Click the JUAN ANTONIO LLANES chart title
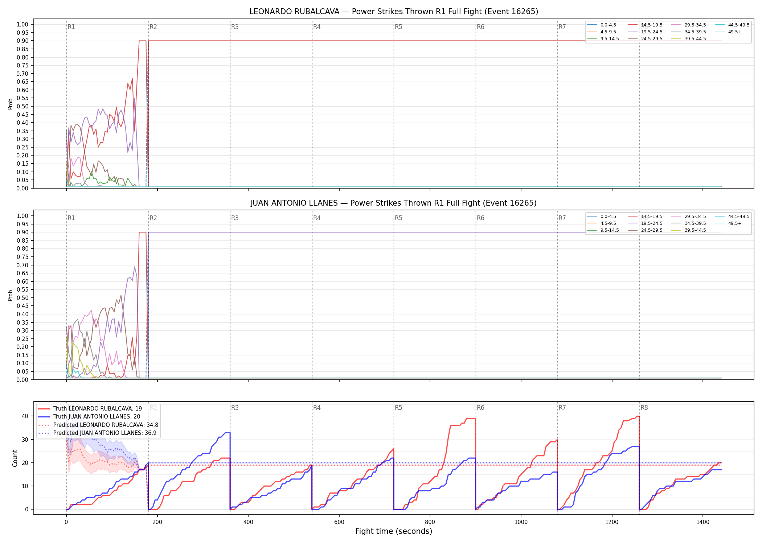Image resolution: width=762 pixels, height=544 pixels. [394, 203]
